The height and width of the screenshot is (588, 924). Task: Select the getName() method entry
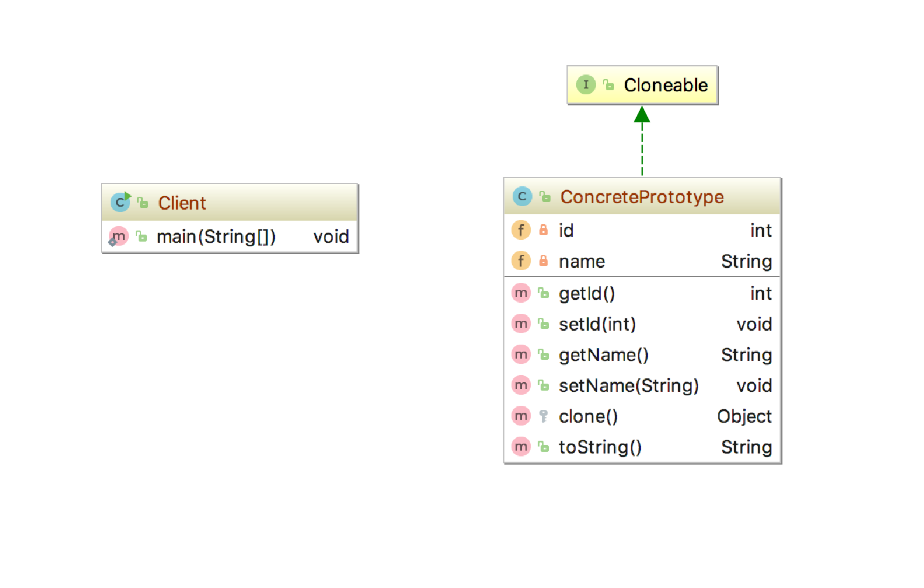[604, 355]
